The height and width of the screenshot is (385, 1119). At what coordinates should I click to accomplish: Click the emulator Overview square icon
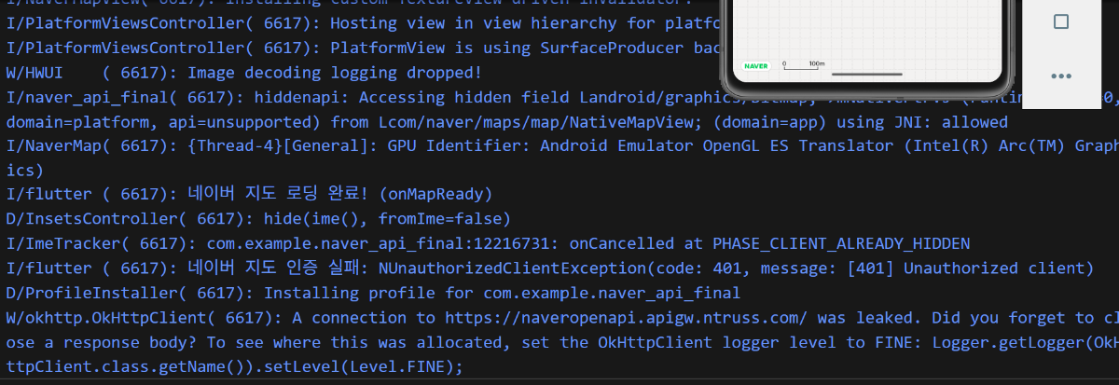click(1060, 22)
